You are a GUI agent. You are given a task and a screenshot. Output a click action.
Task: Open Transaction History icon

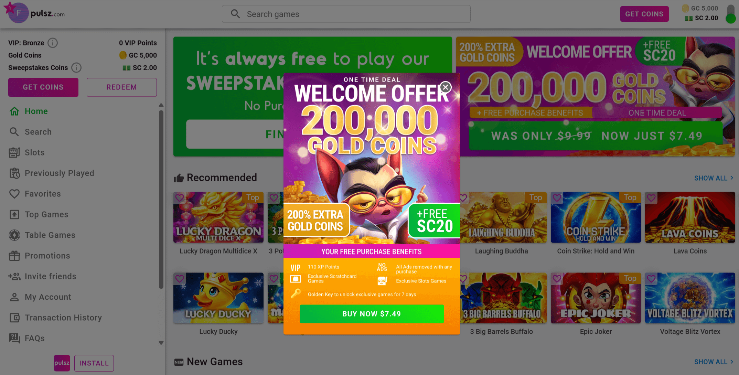tap(14, 318)
